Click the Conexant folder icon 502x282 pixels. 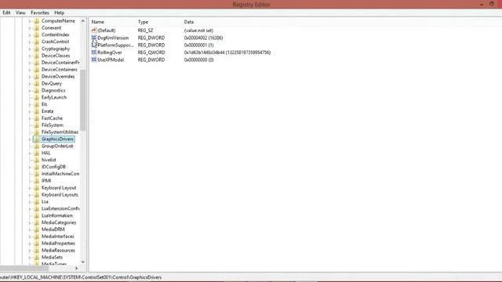37,28
